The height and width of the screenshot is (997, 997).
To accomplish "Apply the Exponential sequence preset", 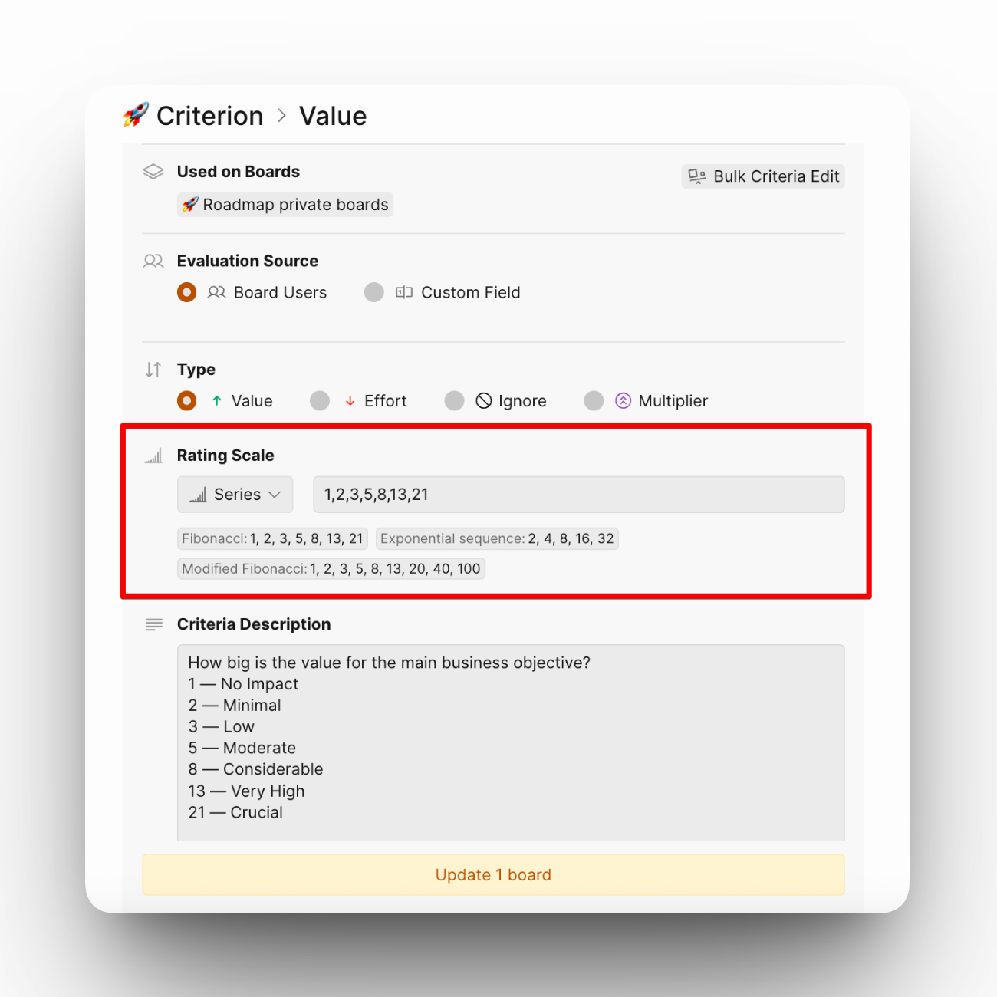I will coord(497,538).
